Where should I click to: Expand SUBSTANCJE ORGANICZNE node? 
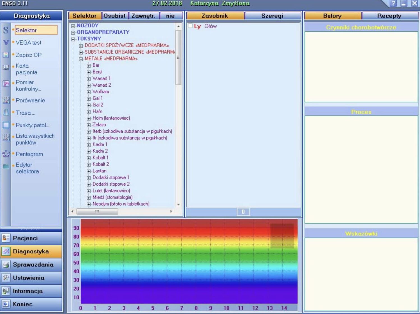tap(81, 52)
